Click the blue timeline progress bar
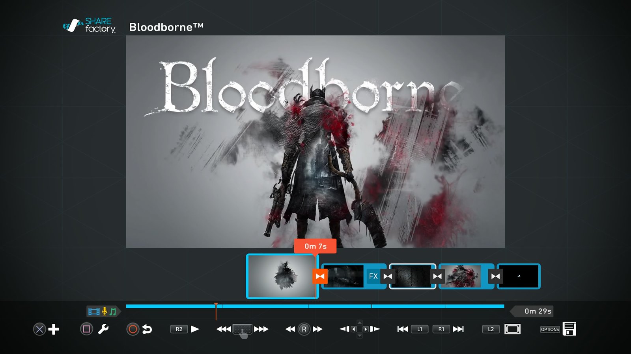The height and width of the screenshot is (354, 631). click(x=315, y=306)
